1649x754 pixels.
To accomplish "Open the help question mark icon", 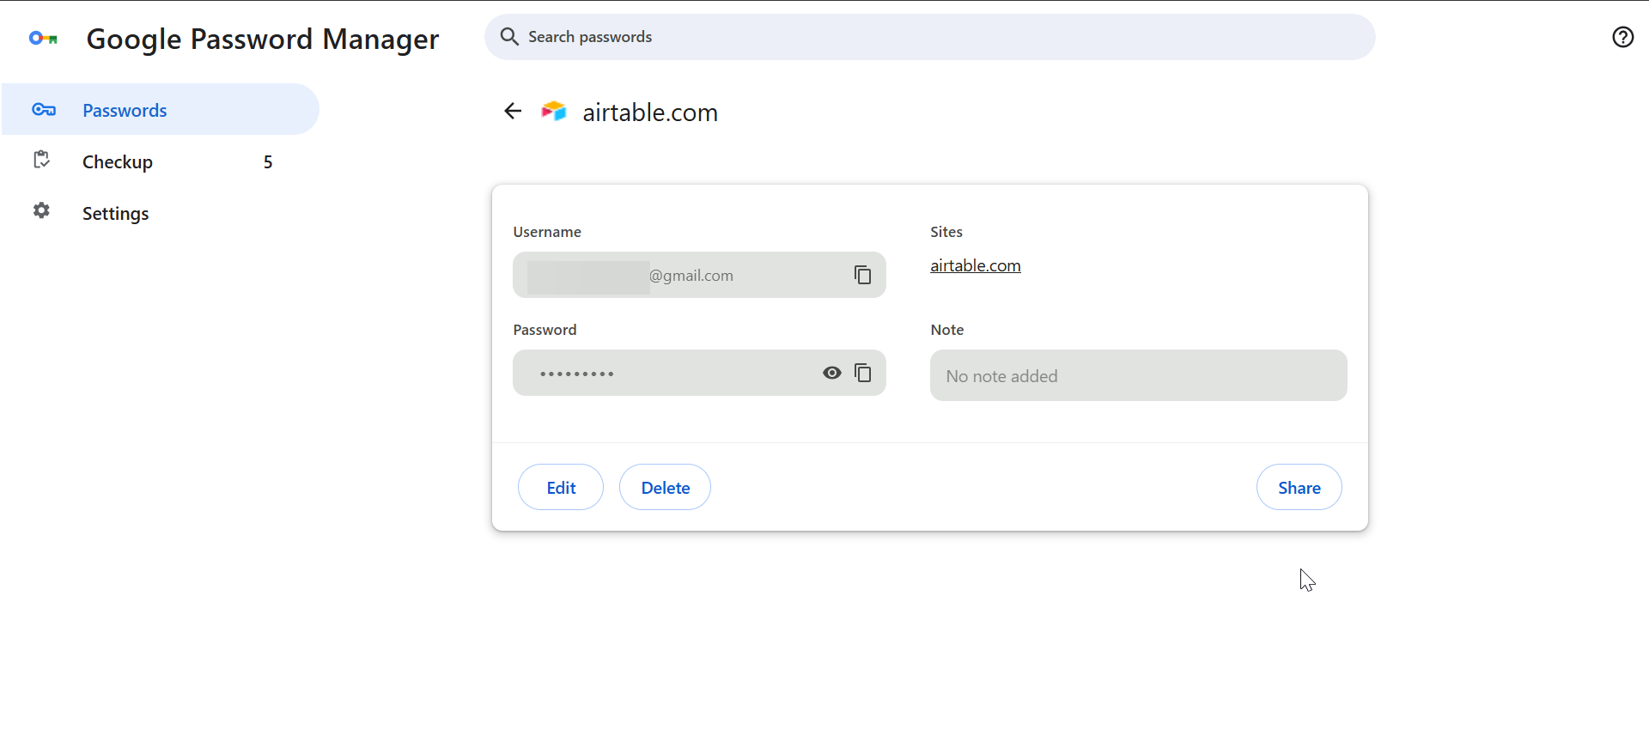I will (x=1622, y=37).
